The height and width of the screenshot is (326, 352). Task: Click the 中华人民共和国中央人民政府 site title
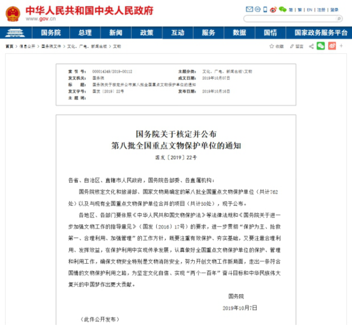point(89,11)
